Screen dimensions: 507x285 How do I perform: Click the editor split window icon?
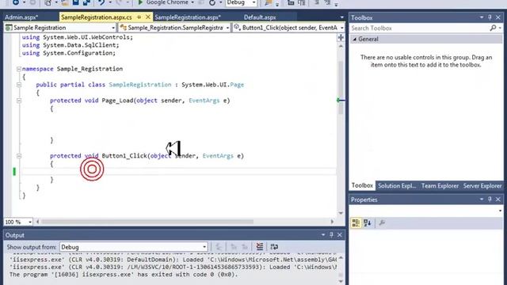tap(341, 37)
